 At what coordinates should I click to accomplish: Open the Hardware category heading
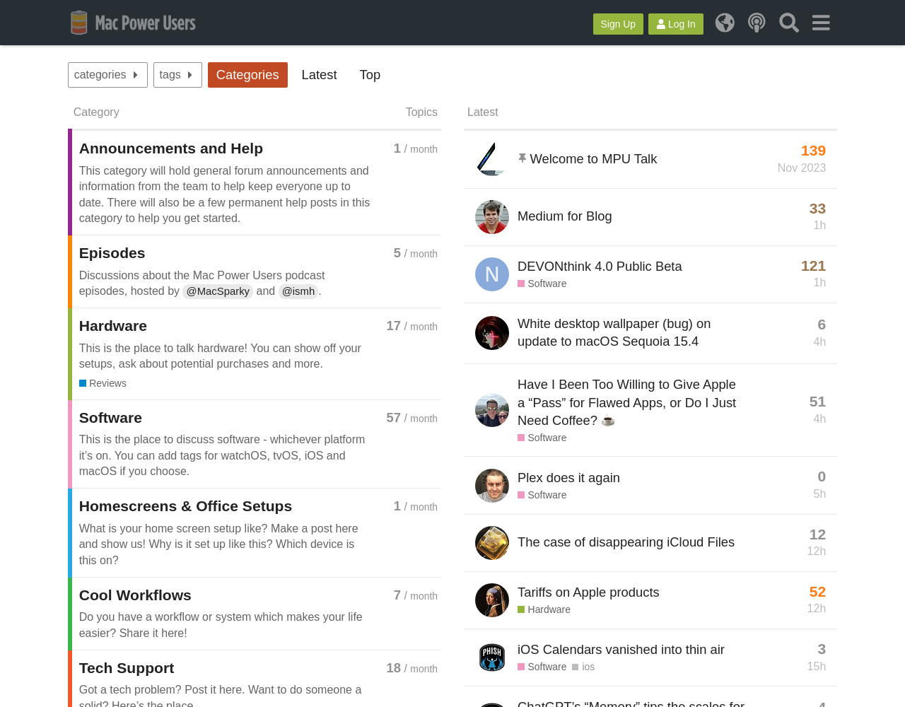point(113,326)
